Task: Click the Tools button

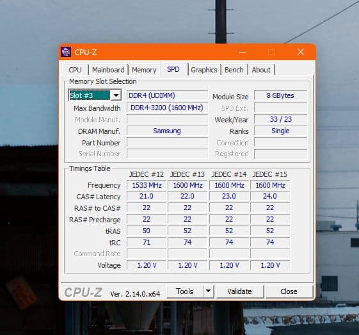Action: [x=185, y=291]
